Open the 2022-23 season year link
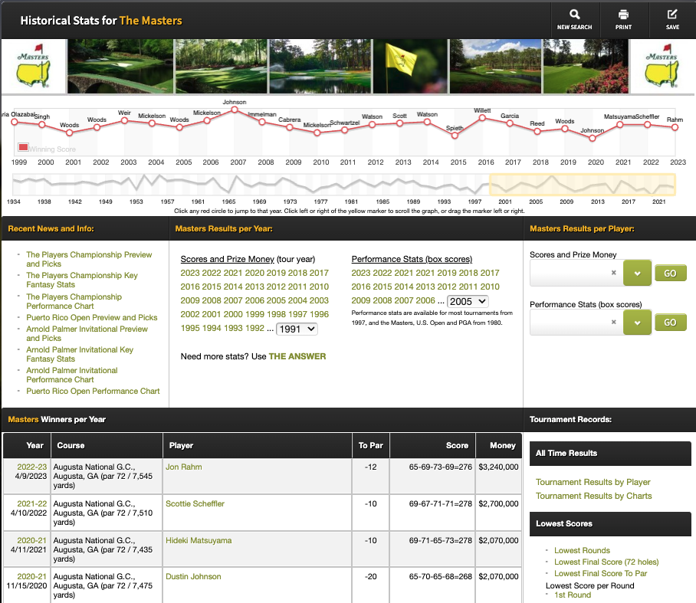The width and height of the screenshot is (696, 603). pyautogui.click(x=32, y=467)
